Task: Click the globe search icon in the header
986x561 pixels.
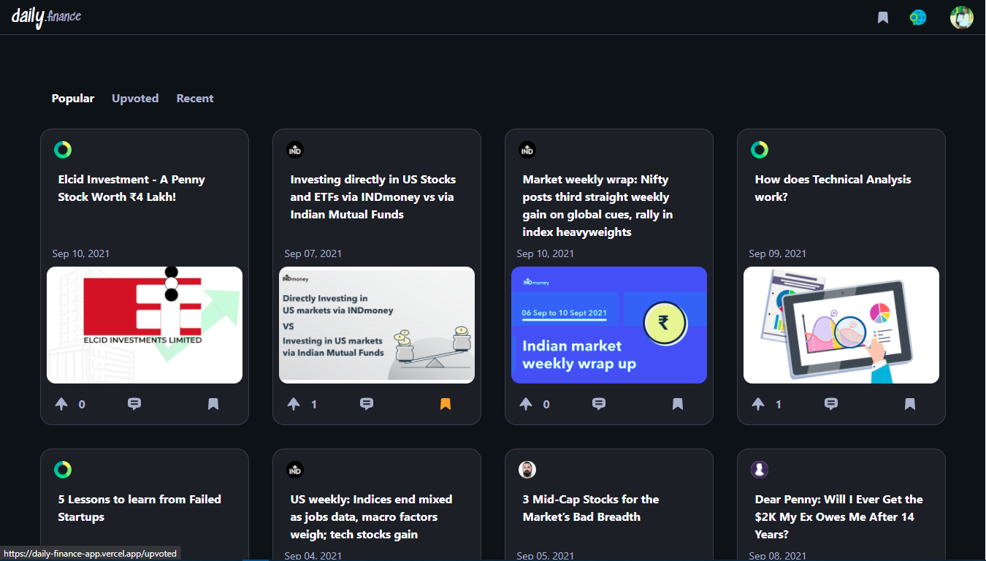Action: click(917, 17)
